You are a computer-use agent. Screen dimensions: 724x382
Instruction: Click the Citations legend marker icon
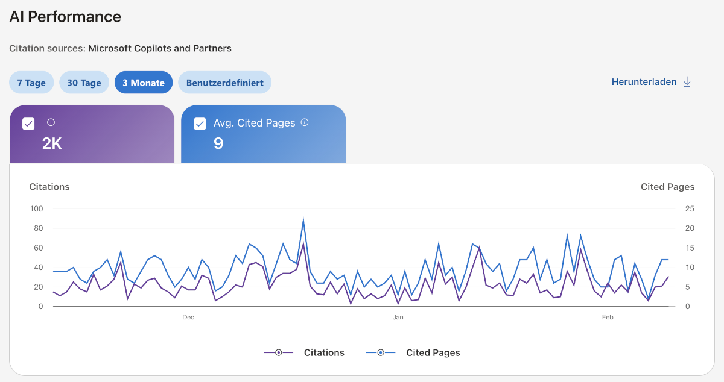(x=278, y=352)
